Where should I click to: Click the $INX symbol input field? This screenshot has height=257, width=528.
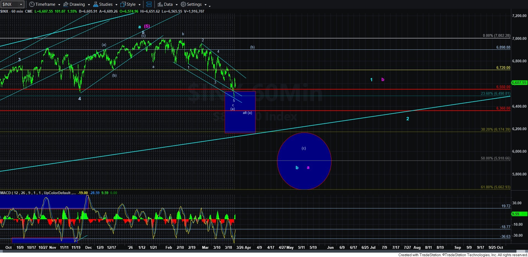click(10, 4)
